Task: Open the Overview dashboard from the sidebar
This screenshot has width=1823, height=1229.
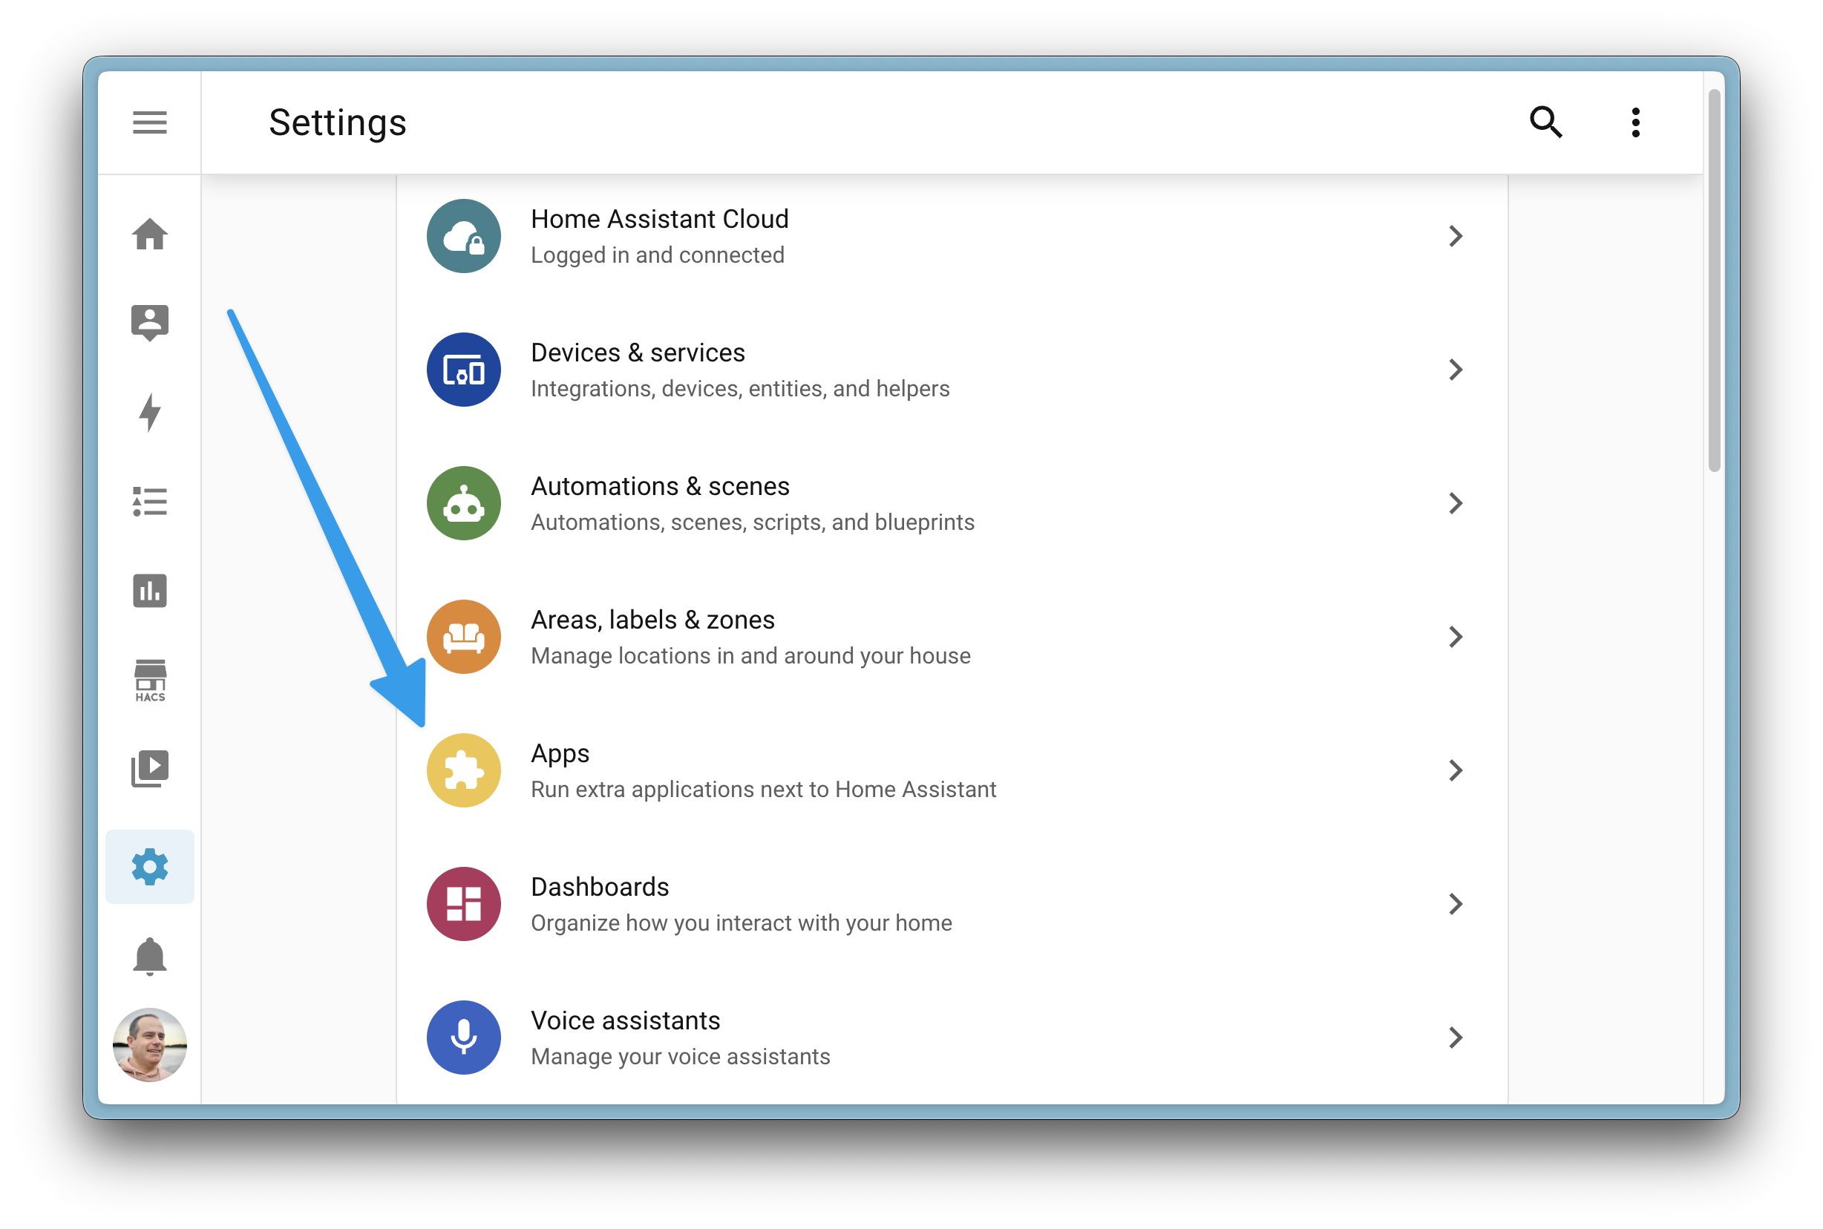Action: pos(150,235)
